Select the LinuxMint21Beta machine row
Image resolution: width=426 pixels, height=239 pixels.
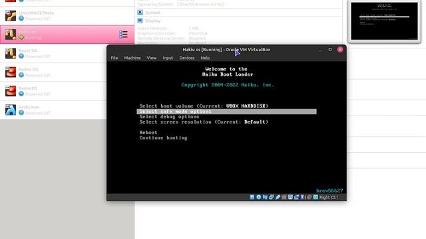[67, 16]
